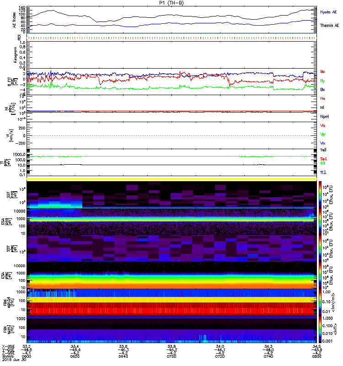The width and height of the screenshot is (343, 366).
Task: Click the 0500 time label
Action: tap(26, 356)
